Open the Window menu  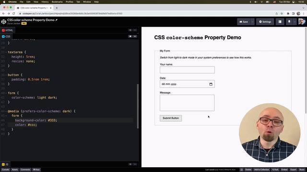(87, 2)
